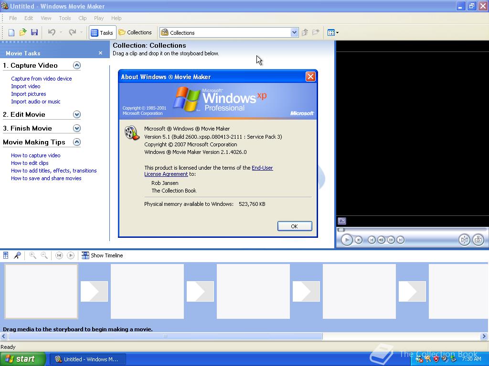Open the View menu
Viewport: 489px width, 366px height.
(46, 18)
